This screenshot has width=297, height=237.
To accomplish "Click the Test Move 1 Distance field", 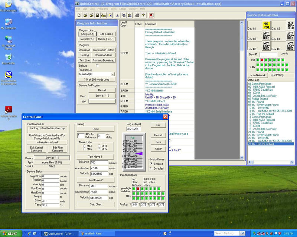I will point(99,163).
